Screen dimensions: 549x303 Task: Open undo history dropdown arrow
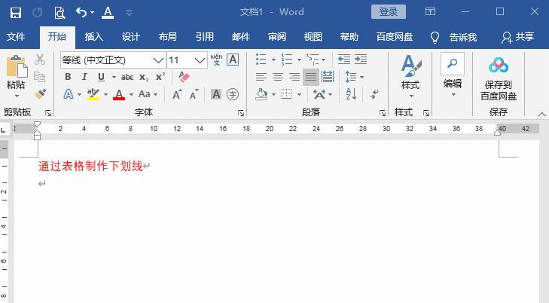click(x=92, y=13)
